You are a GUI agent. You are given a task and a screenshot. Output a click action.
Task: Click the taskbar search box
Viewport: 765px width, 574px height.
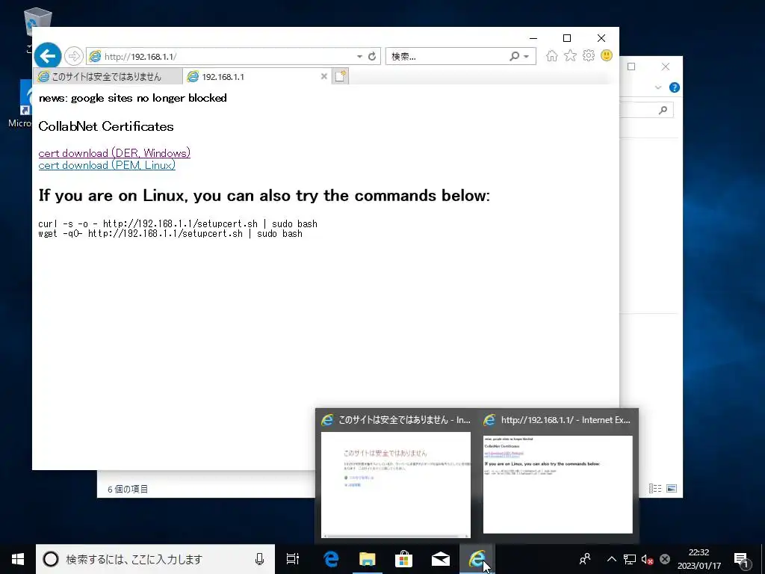(x=155, y=559)
